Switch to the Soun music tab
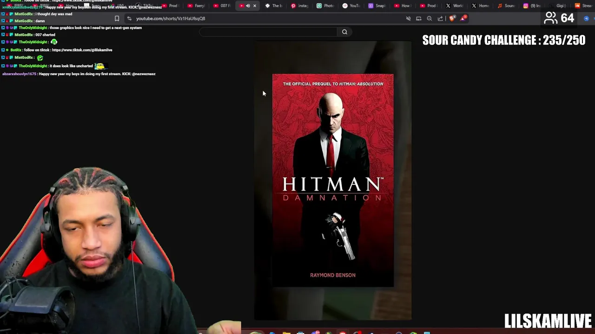 tap(506, 6)
